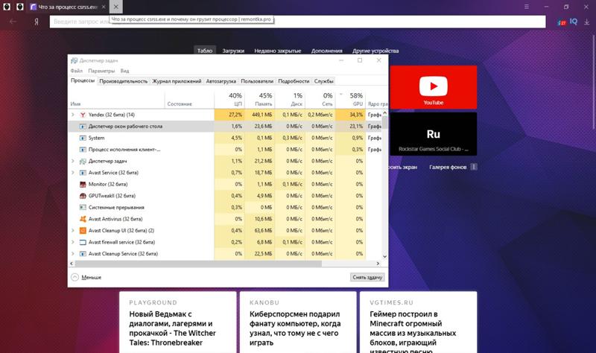Open browser downloads arrow icon
This screenshot has width=596, height=353.
(587, 22)
